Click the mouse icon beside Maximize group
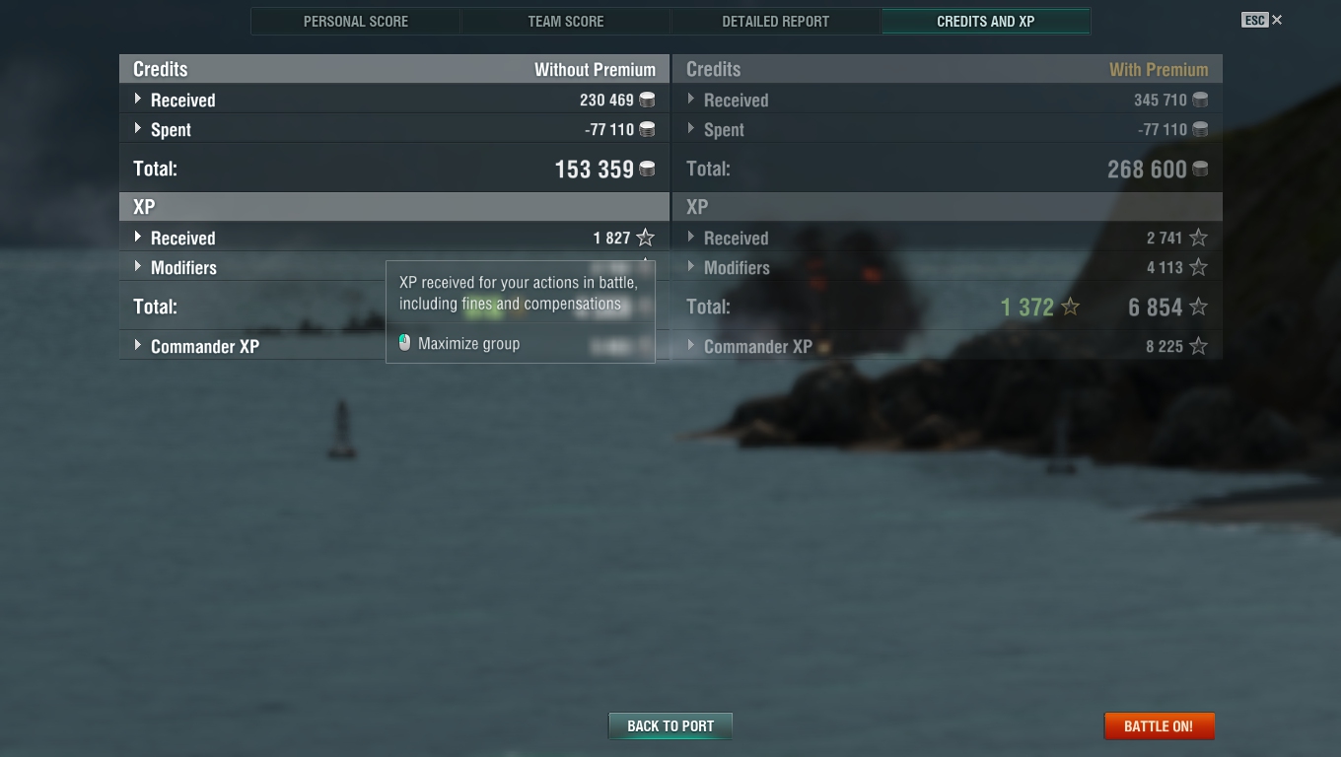 404,343
